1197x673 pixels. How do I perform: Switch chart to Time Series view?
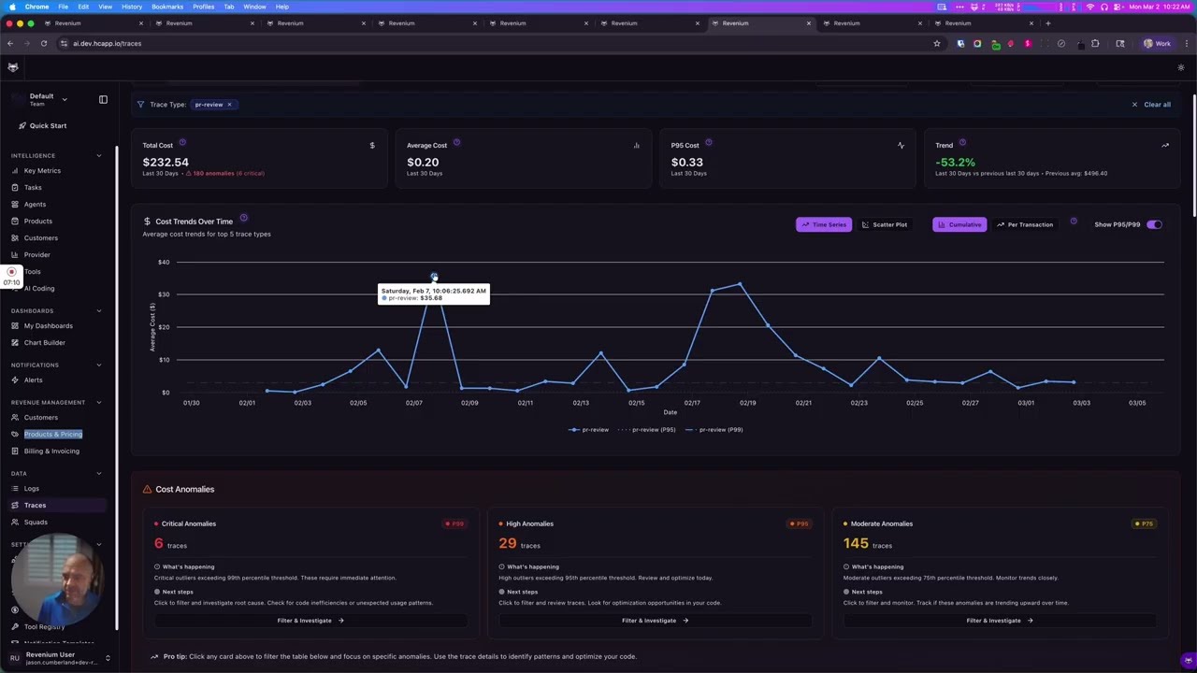coord(824,224)
